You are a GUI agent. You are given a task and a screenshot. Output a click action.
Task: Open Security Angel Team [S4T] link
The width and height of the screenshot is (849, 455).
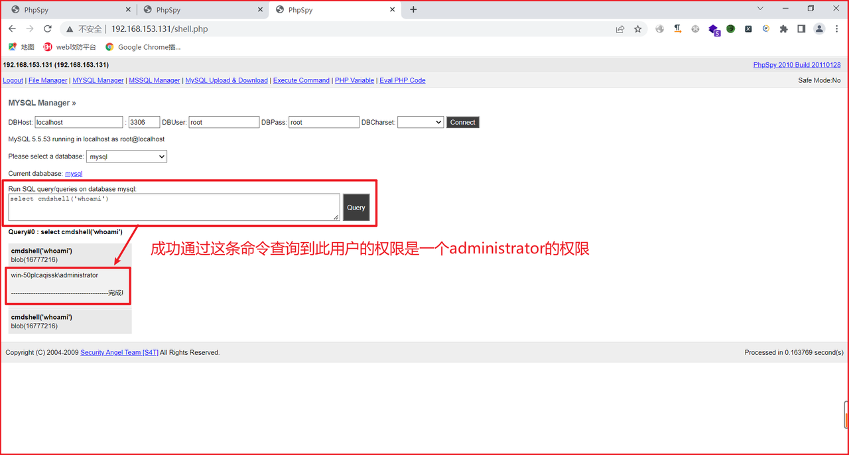pos(119,352)
